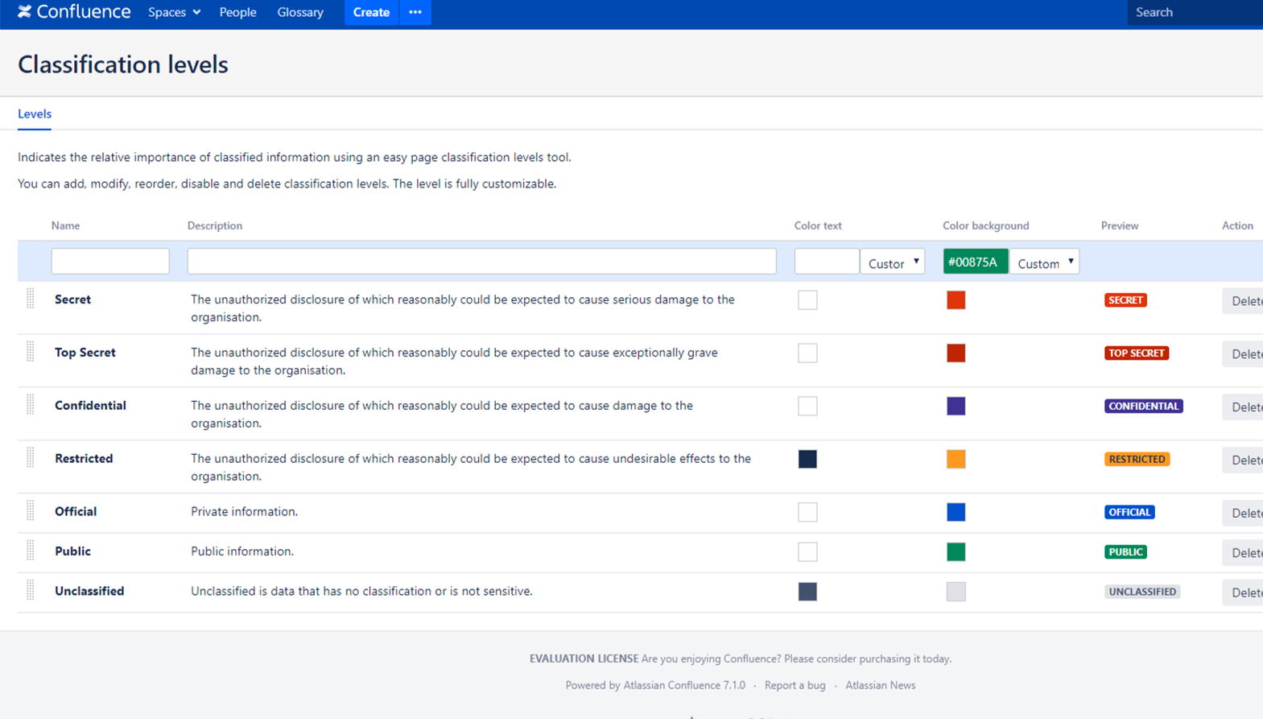Grab the drag handle for Confidential row
1263x719 pixels.
31,405
